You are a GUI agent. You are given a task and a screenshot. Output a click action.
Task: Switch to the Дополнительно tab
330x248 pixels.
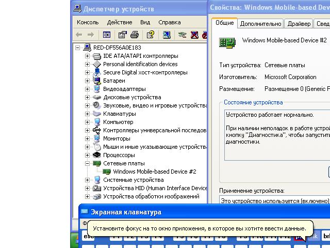click(x=260, y=24)
